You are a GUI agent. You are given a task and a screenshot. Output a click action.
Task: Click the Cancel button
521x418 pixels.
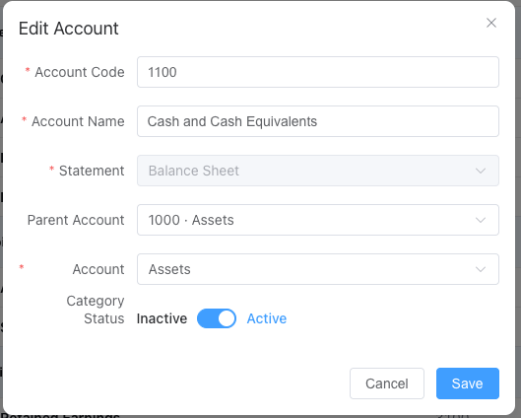coord(387,383)
